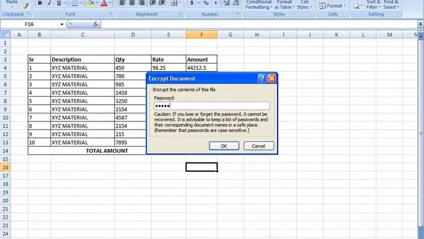Apply Comma Style formatting

215,3
